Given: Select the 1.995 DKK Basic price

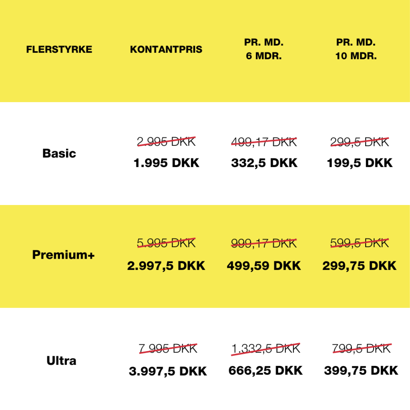Looking at the screenshot, I should (166, 163).
